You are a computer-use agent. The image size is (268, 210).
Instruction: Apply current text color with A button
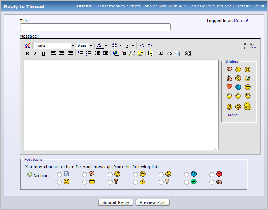point(100,46)
